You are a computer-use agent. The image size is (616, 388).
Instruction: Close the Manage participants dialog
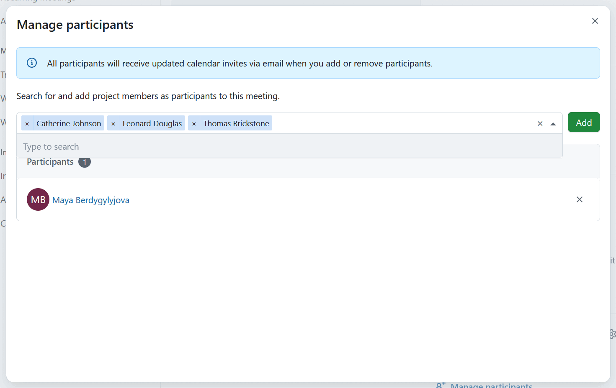coord(595,21)
